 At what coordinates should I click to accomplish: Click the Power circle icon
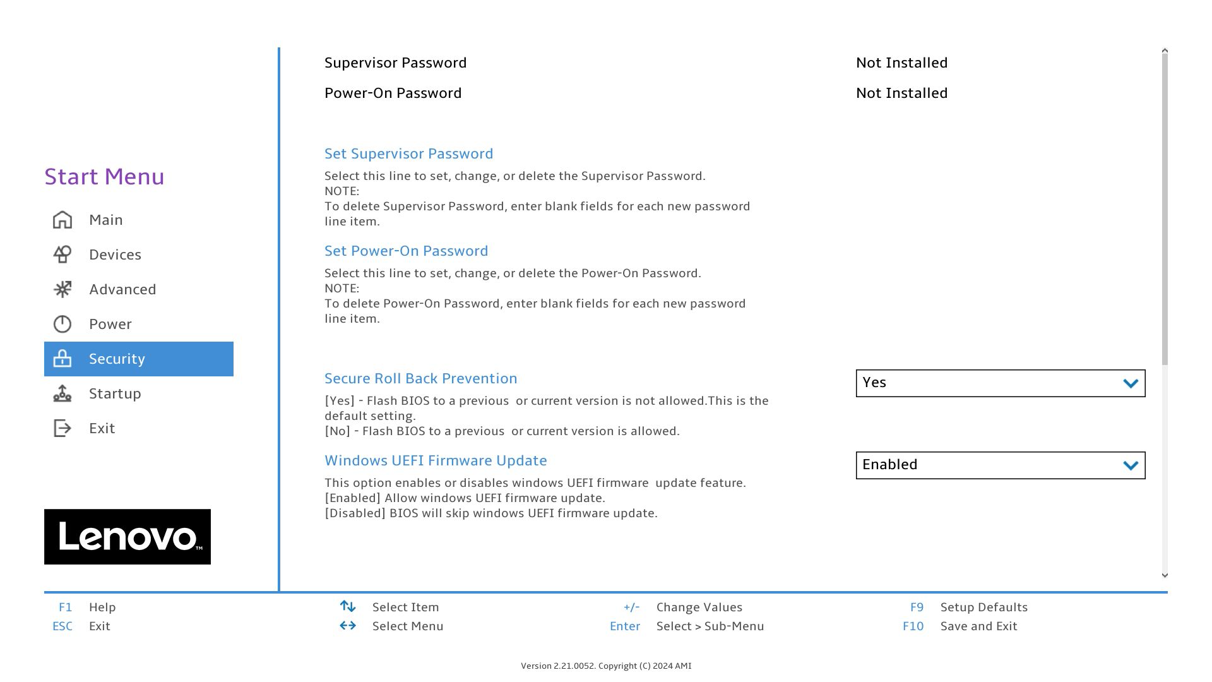pos(62,324)
